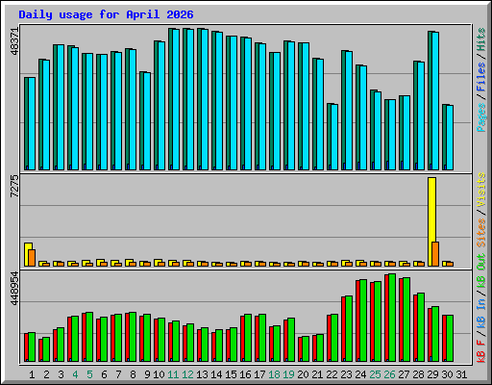The width and height of the screenshot is (492, 385).
Task: Select weekend day label "26"
Action: tap(389, 374)
